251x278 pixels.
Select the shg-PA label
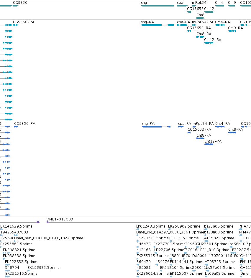coord(148,124)
